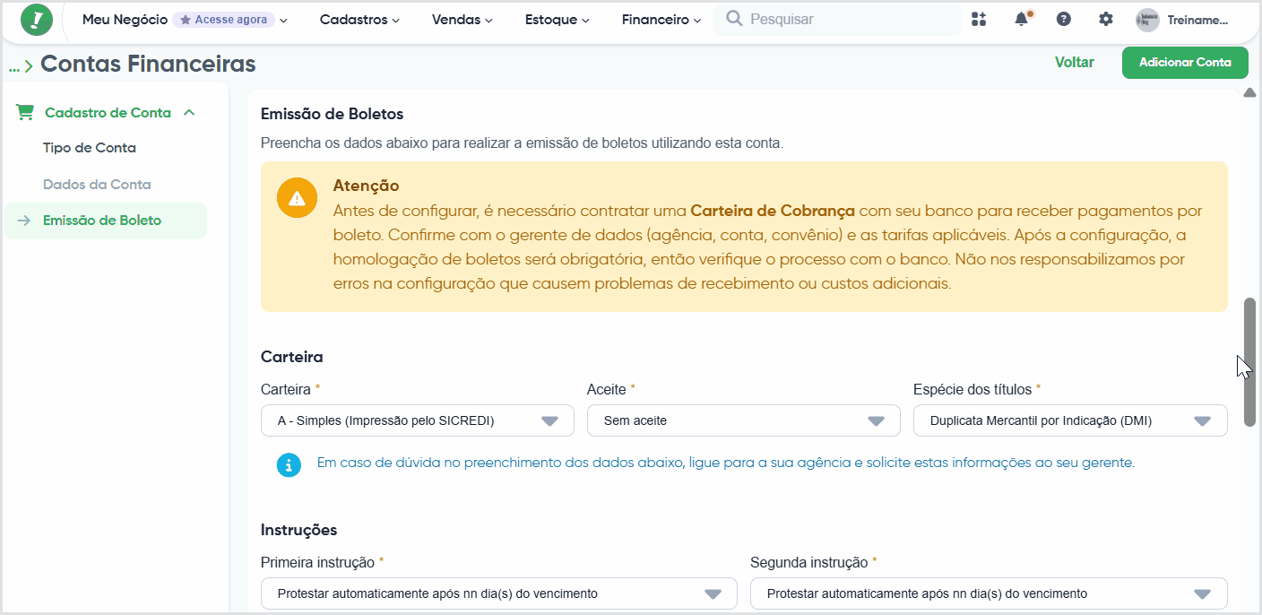Click the bold Carteira de Cobrança text
Image resolution: width=1262 pixels, height=615 pixels.
773,211
